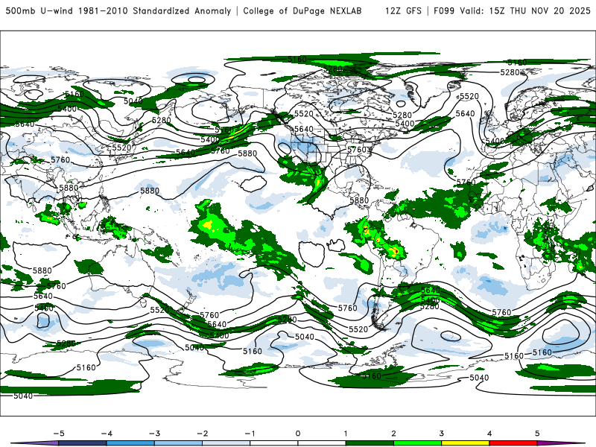Click the '500mb U-wind 1981-2010 Standardized Anomaly' title
The width and height of the screenshot is (596, 447).
(118, 10)
